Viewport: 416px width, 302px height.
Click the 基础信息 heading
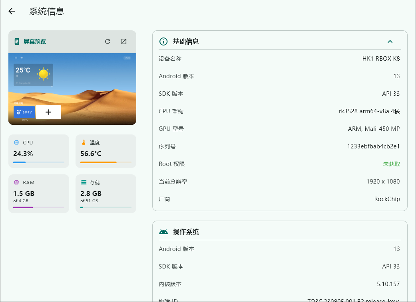[x=186, y=41]
